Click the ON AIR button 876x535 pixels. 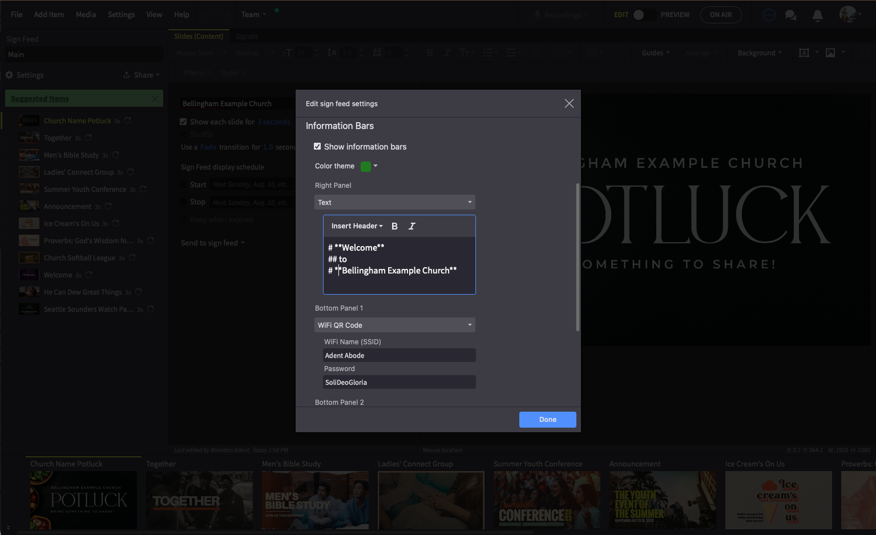click(x=721, y=15)
